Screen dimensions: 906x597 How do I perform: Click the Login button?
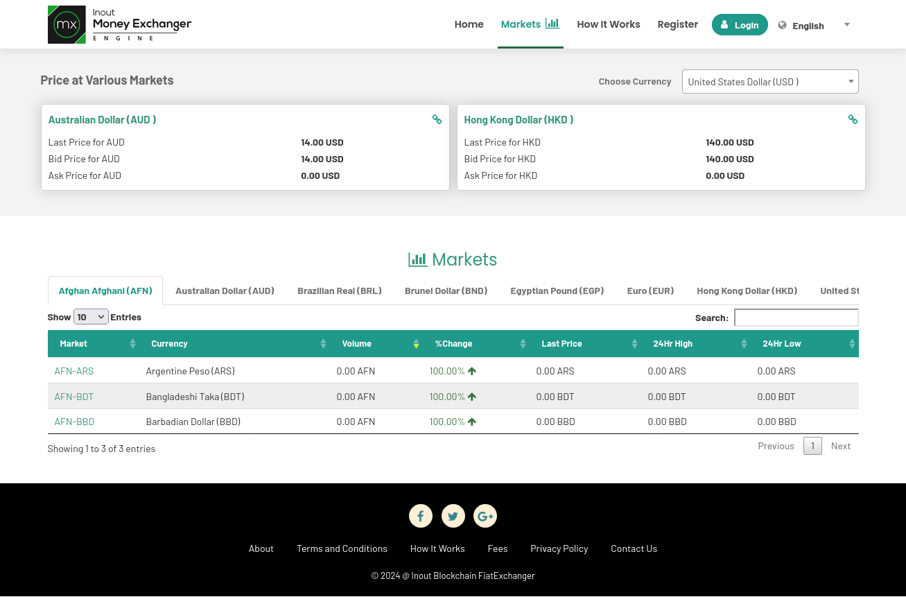coord(740,24)
